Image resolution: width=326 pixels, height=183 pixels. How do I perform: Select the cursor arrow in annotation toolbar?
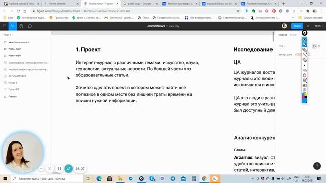tap(305, 45)
